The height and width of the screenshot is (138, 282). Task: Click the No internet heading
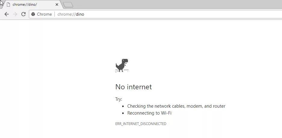coord(133,87)
